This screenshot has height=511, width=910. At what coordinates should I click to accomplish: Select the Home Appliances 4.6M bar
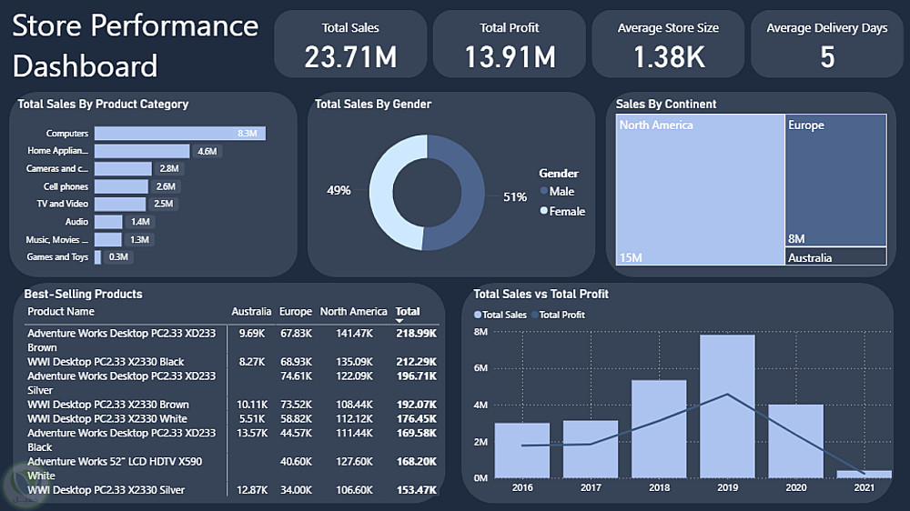(142, 151)
